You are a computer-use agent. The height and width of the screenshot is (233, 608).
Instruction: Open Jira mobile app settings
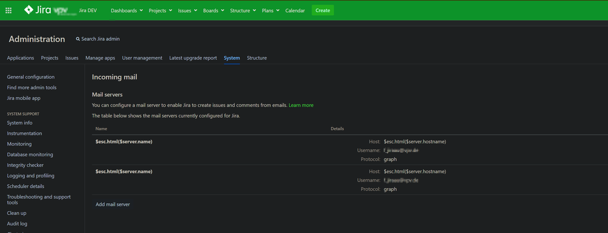click(x=24, y=98)
